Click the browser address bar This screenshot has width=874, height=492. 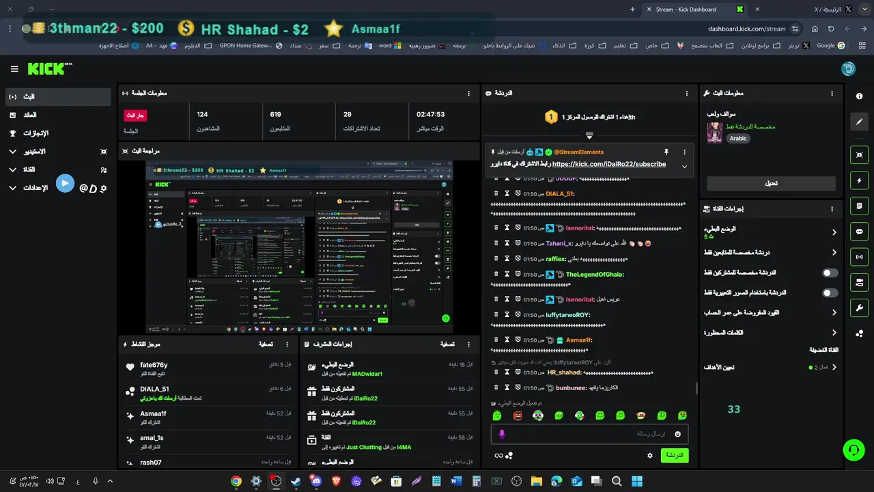click(747, 29)
